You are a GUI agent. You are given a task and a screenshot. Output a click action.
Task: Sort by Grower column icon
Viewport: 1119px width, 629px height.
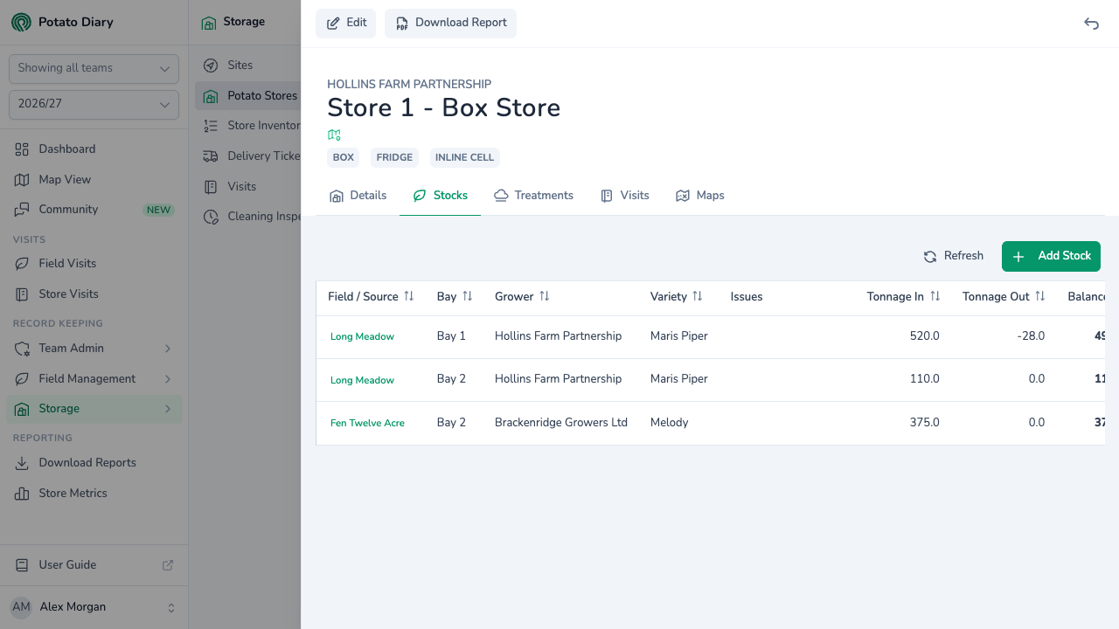coord(545,296)
